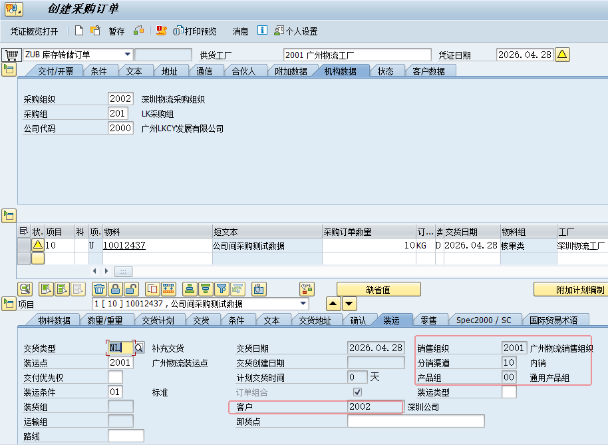Tick the 装运类型 box
This screenshot has height=447, width=608.
509,392
